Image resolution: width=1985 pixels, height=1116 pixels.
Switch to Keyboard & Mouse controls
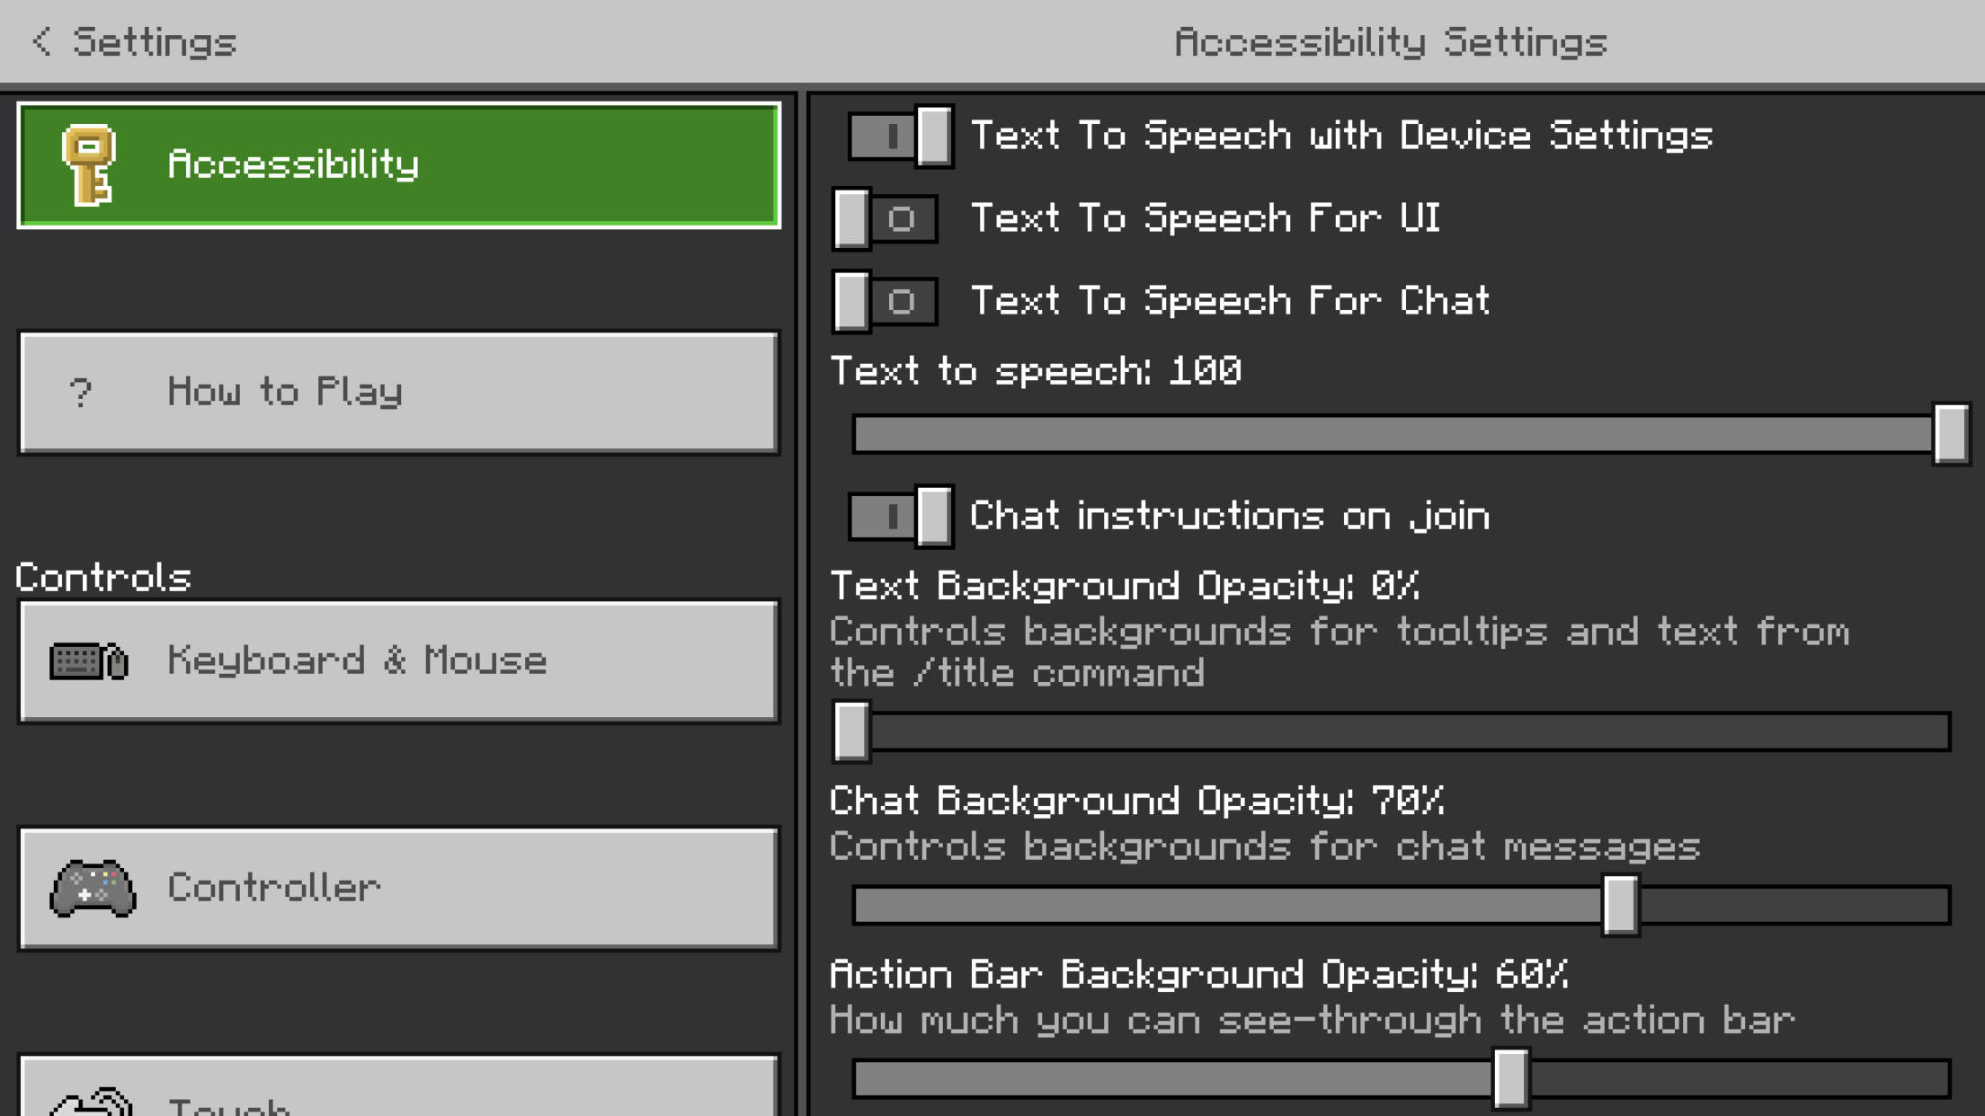(x=398, y=661)
